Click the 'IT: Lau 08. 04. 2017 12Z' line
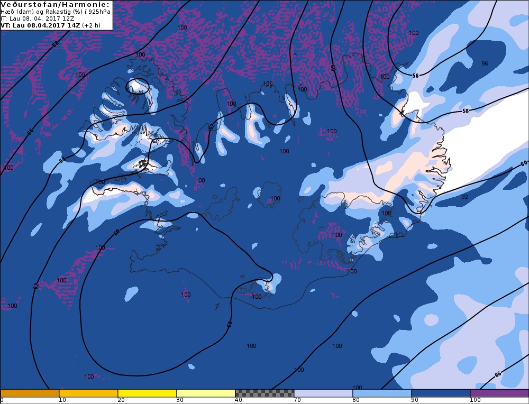Image resolution: width=529 pixels, height=404 pixels. pos(38,19)
